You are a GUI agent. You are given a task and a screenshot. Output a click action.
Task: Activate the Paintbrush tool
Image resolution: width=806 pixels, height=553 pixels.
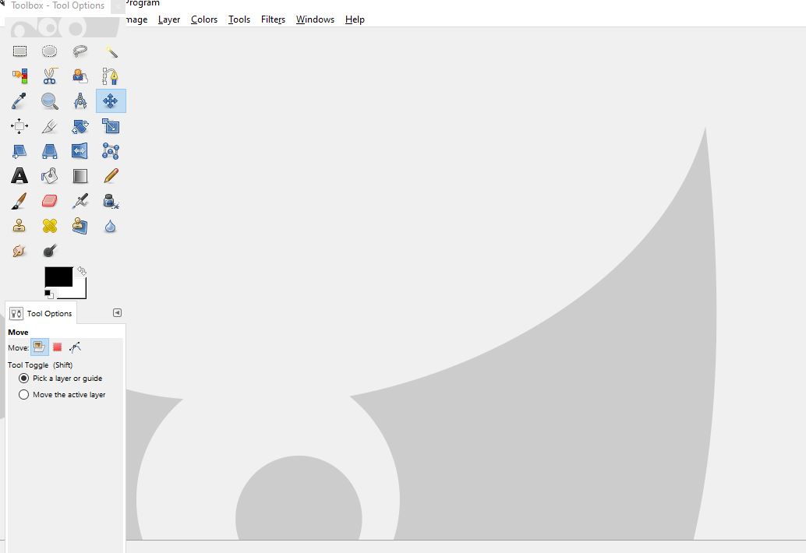click(19, 201)
